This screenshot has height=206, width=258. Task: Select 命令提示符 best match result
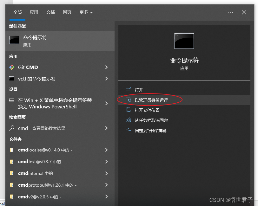[x=60, y=41]
